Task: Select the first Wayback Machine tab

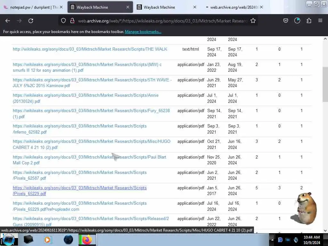Action: tap(100, 7)
